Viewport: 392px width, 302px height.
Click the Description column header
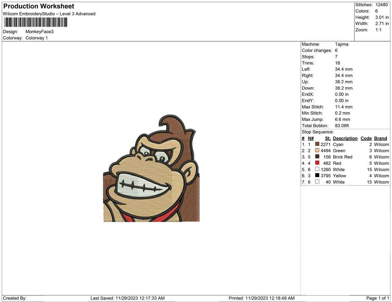pyautogui.click(x=345, y=138)
